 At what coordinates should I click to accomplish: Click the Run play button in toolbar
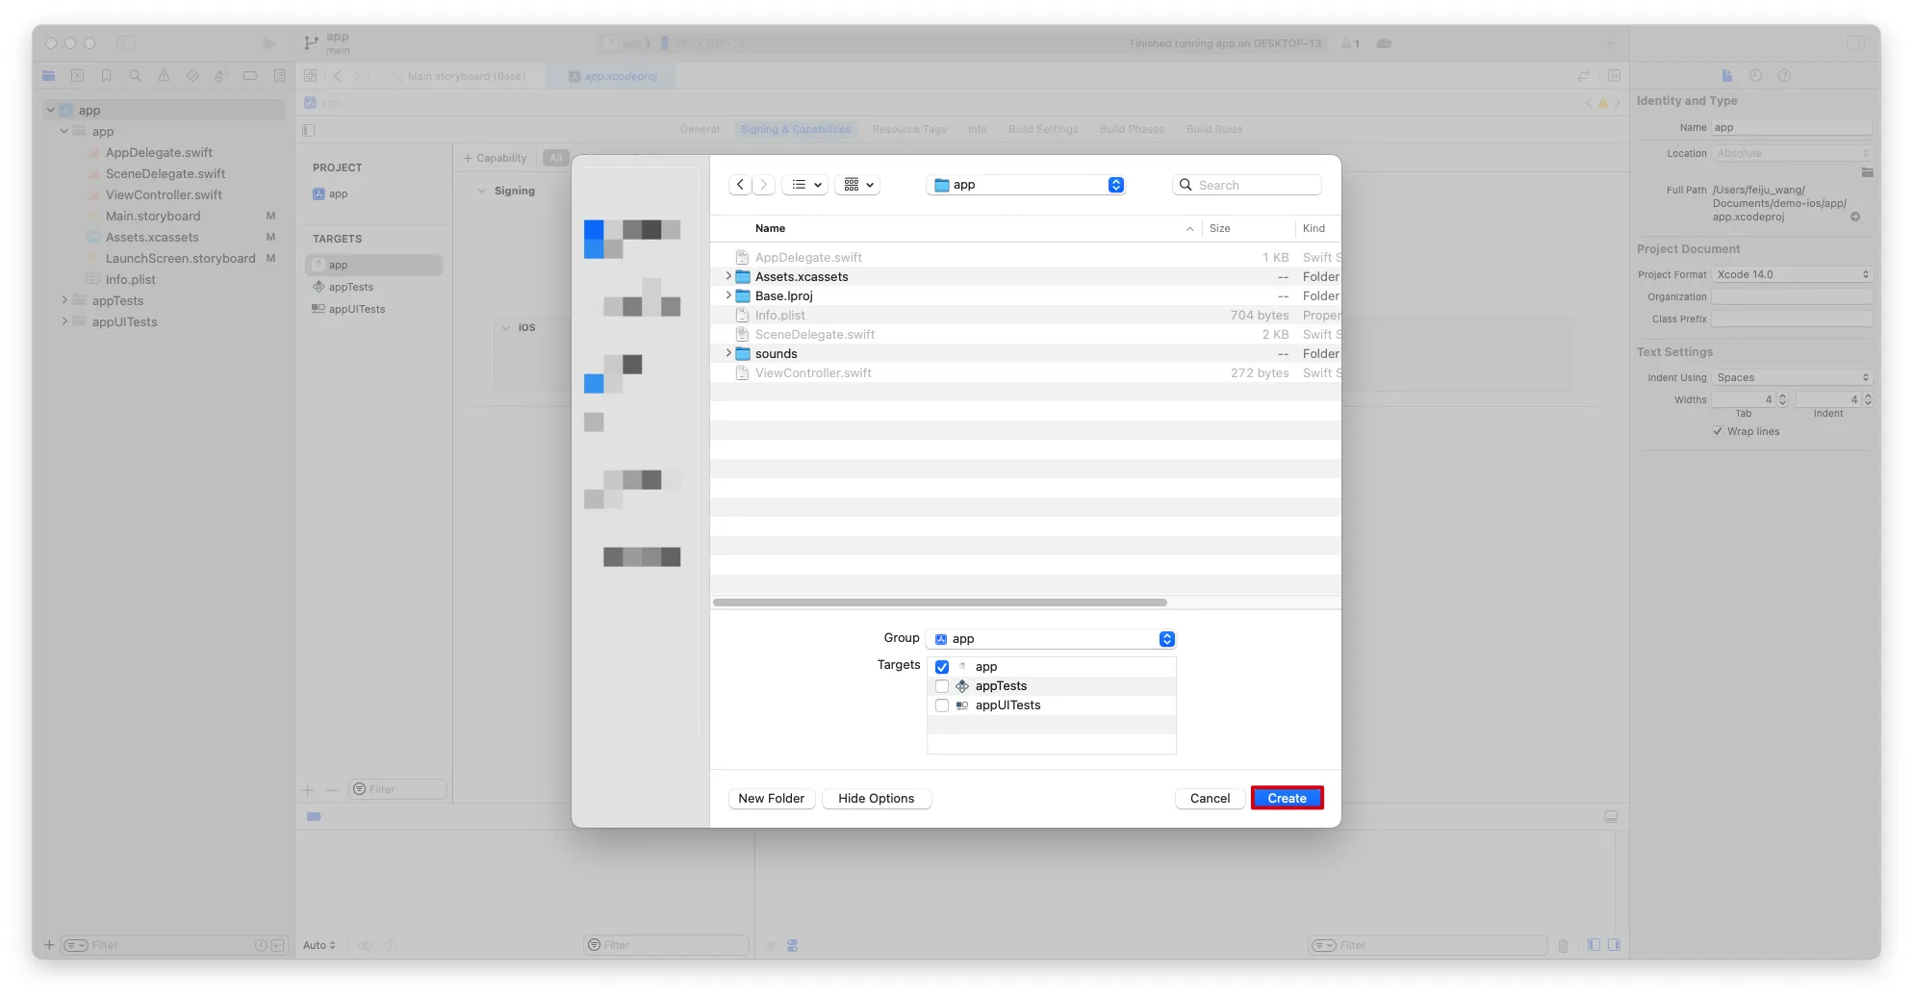(268, 43)
